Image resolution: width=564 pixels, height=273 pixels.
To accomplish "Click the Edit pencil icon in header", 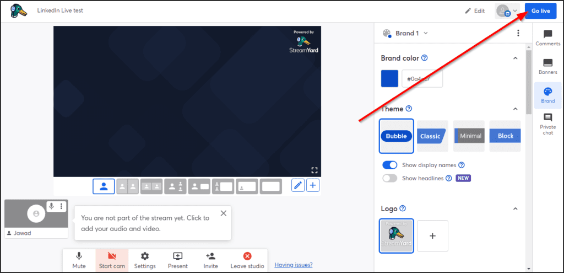I will pyautogui.click(x=468, y=11).
